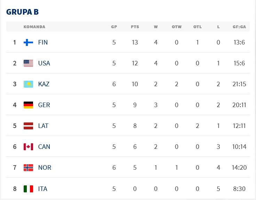Click the Latvia flag icon
The image size is (256, 200).
tap(28, 126)
